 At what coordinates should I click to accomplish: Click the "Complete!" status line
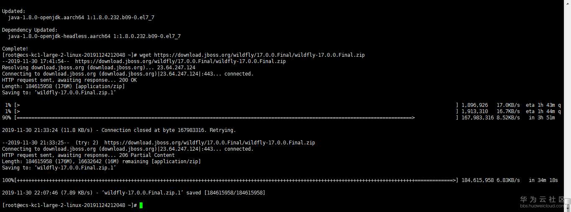15,49
